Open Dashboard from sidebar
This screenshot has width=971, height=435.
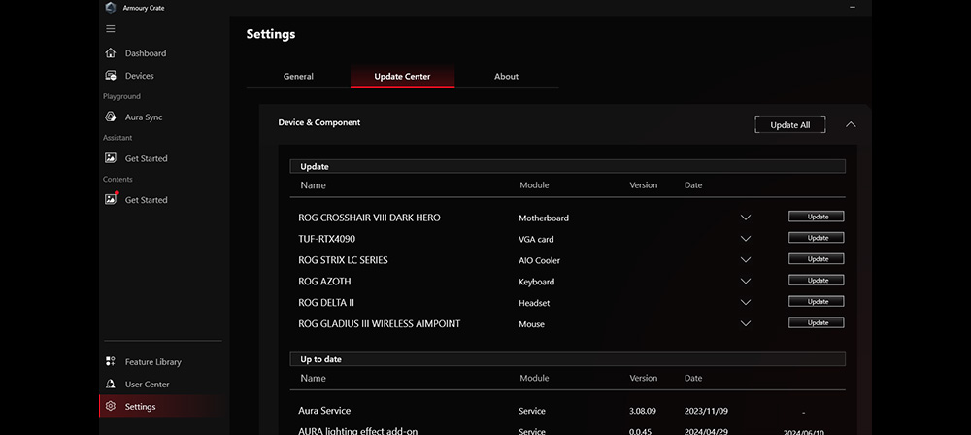point(146,53)
